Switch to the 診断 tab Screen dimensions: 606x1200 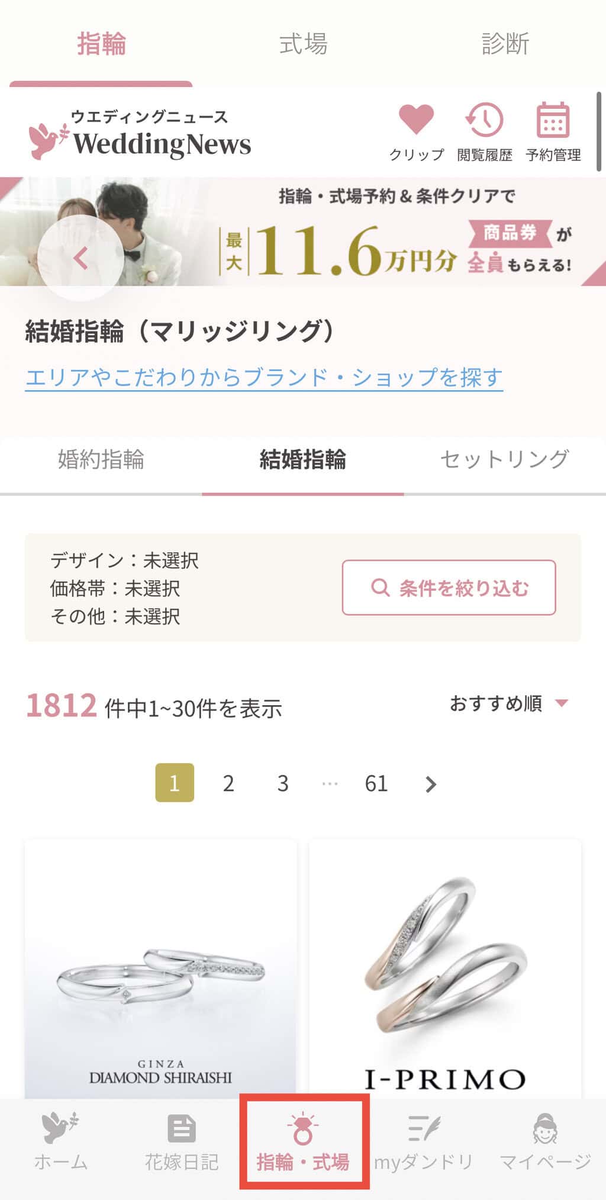tap(505, 44)
